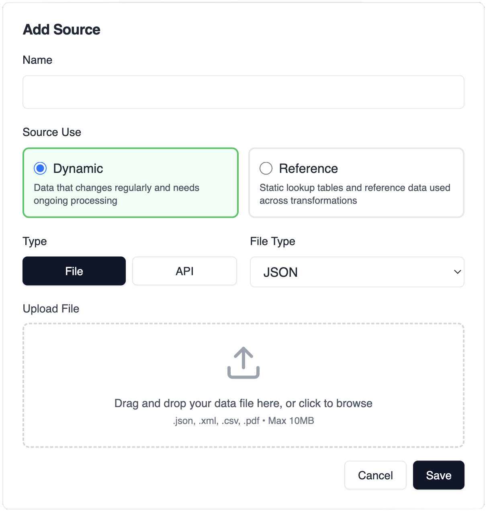Switch Type to API
Screen dimensions: 487x511
tap(184, 271)
